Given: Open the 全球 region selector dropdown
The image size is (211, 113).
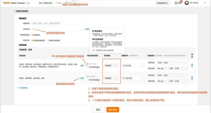Looking at the screenshot, I should [47, 3].
